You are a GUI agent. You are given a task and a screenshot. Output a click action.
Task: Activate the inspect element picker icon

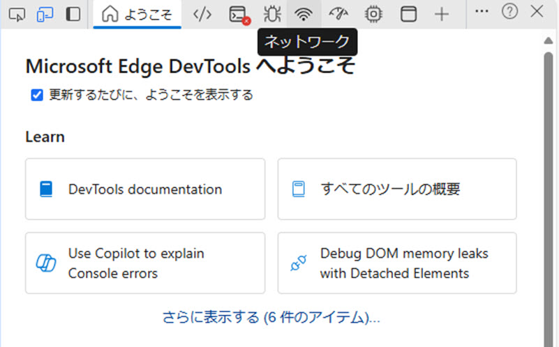coord(17,15)
